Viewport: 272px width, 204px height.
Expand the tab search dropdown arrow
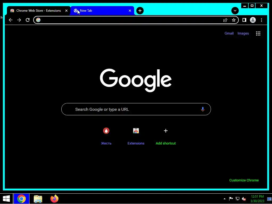pos(235,11)
